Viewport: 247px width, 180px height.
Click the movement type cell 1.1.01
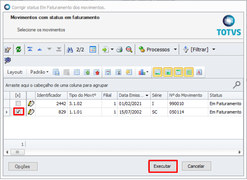pos(84,112)
